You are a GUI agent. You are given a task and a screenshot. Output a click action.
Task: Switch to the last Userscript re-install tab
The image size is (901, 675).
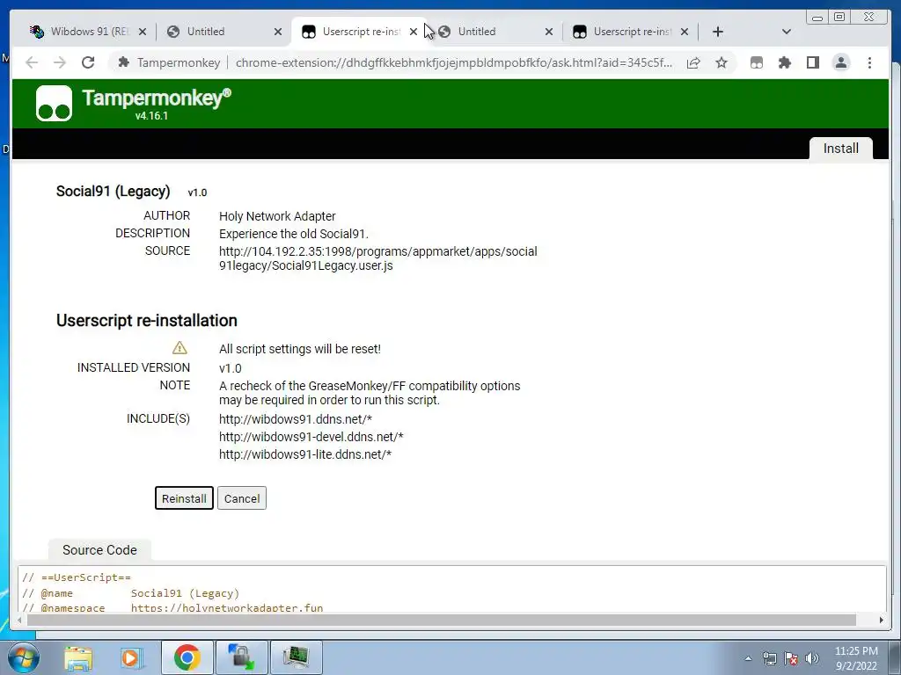[632, 32]
